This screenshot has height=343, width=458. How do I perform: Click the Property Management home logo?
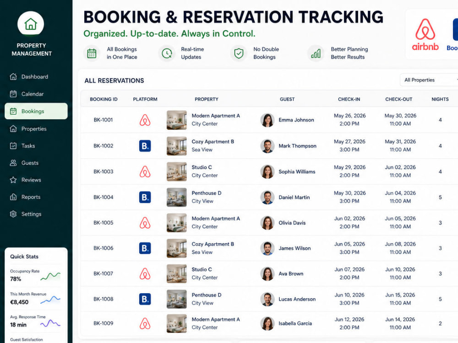31,23
